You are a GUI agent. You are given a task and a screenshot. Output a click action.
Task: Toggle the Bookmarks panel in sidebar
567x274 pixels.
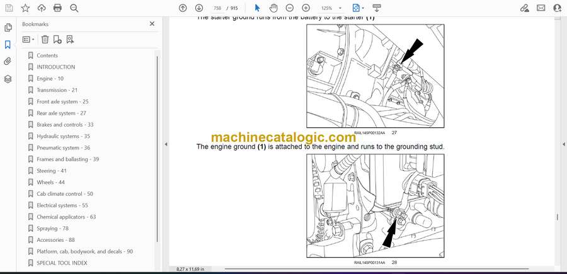(x=8, y=45)
